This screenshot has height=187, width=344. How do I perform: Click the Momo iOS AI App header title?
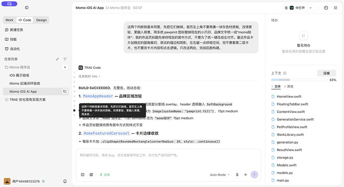coord(90,8)
